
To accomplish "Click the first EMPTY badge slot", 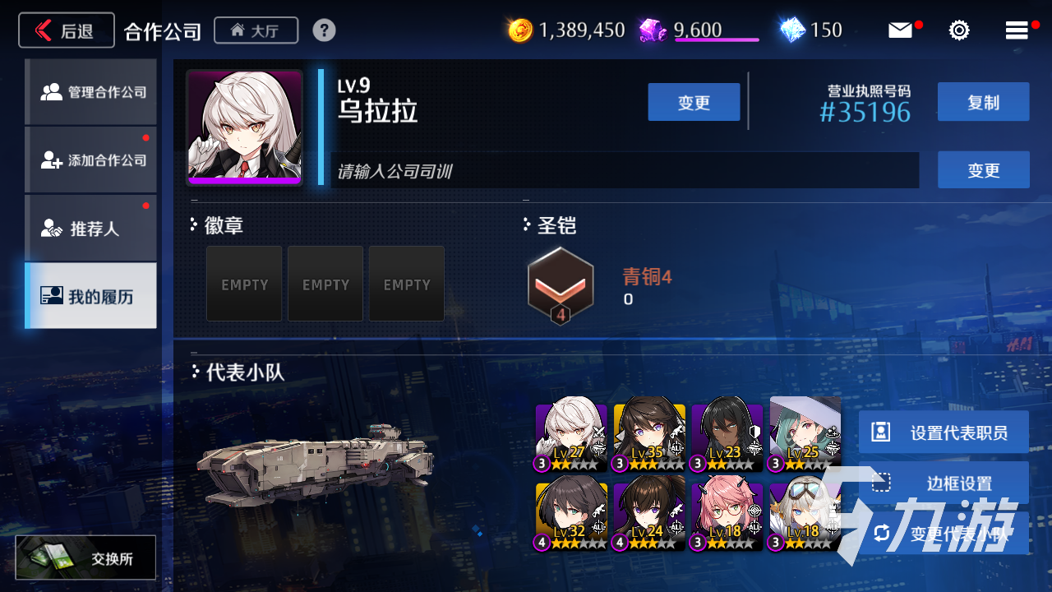I will [244, 284].
